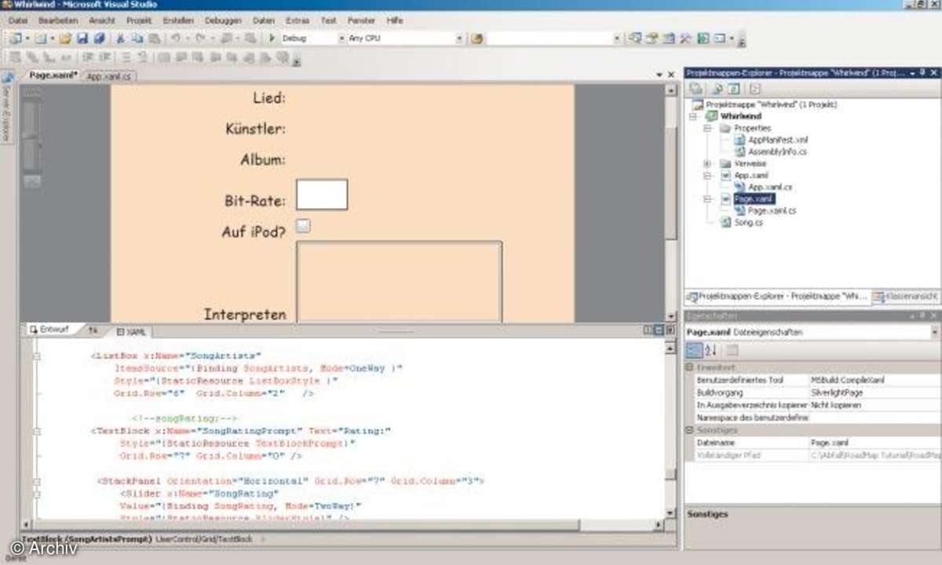Screen dimensions: 942x565
Task: Open the Hilfe menu
Action: tap(395, 20)
